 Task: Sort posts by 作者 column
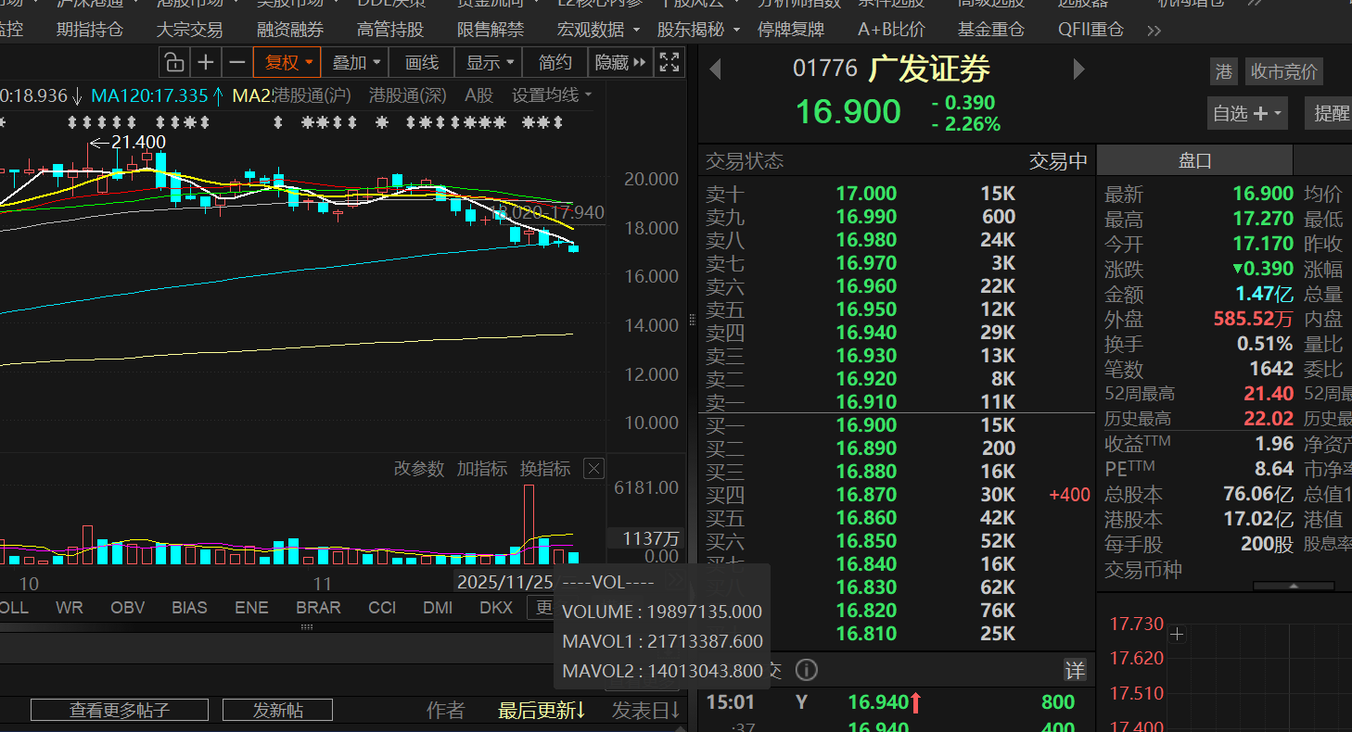tap(445, 711)
